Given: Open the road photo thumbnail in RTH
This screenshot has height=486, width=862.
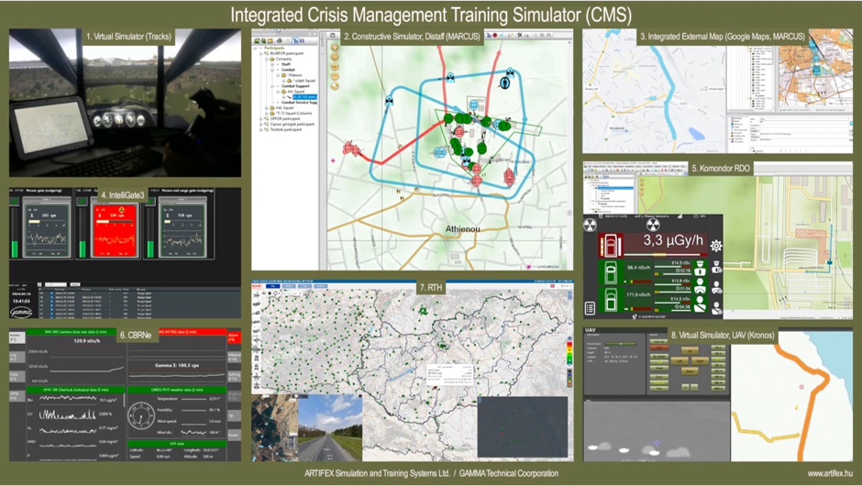Looking at the screenshot, I should 330,427.
